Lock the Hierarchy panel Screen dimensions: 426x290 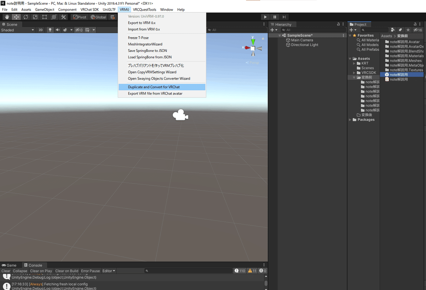point(338,25)
